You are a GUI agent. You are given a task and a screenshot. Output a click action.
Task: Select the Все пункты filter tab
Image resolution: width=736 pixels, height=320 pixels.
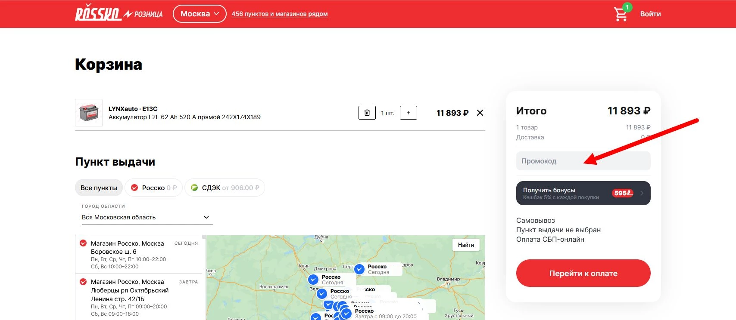[x=99, y=188]
